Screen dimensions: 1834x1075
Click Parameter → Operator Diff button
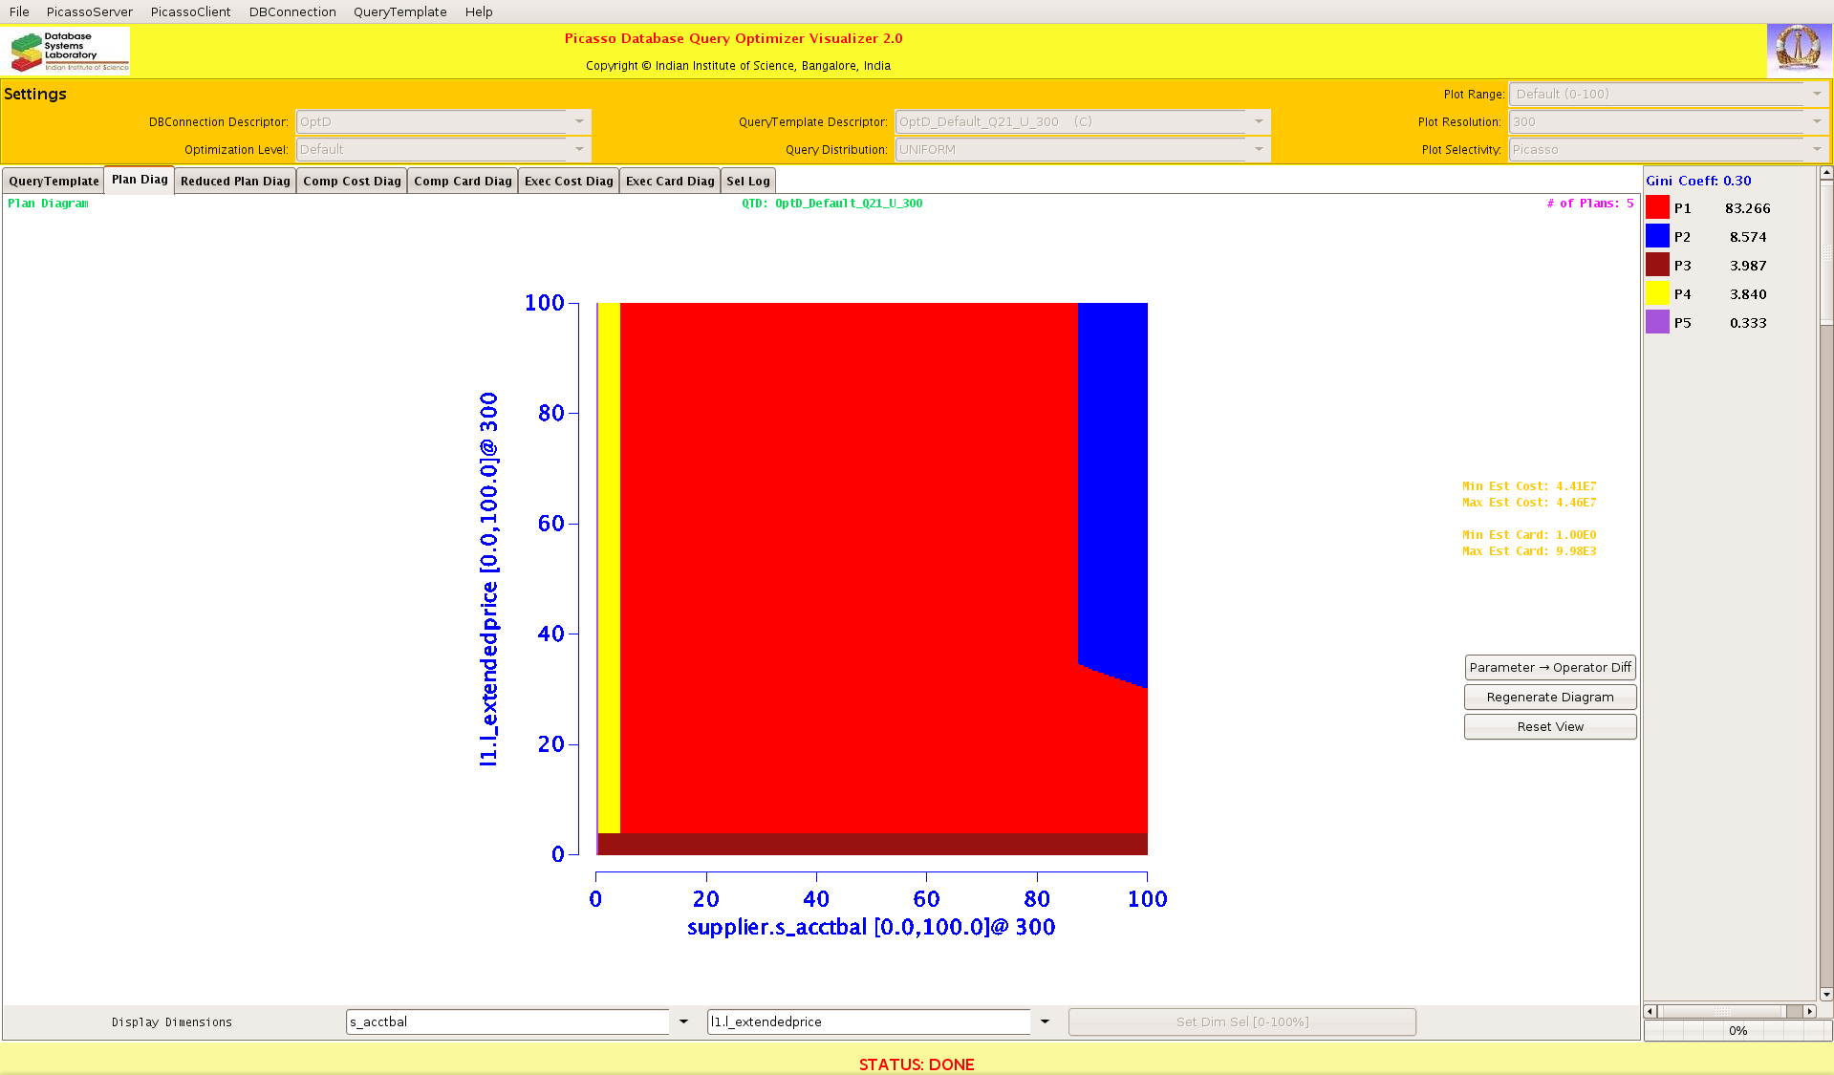coord(1549,667)
